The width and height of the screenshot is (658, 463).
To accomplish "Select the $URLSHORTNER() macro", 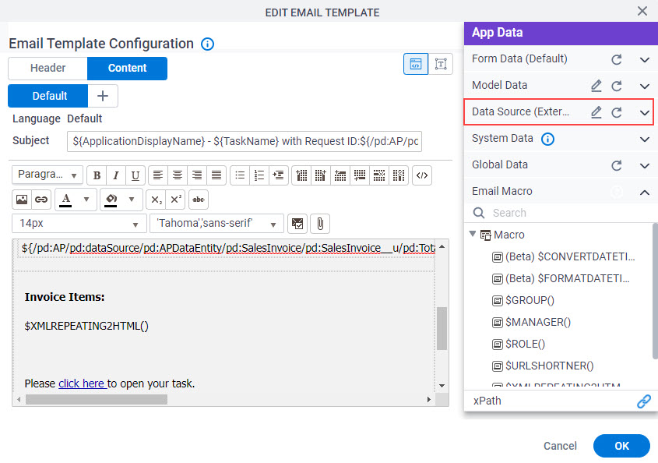I will tap(549, 366).
